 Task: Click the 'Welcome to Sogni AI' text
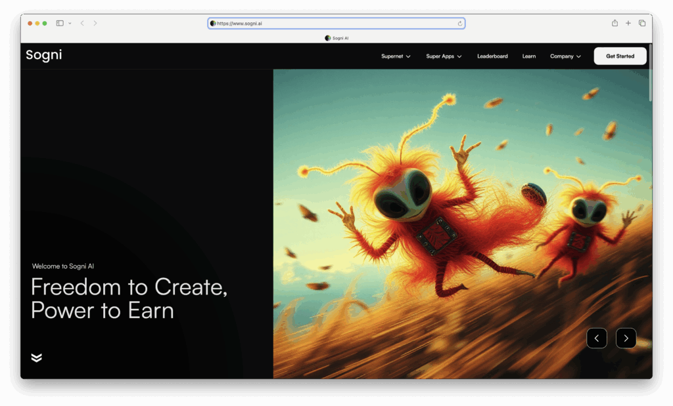coord(62,266)
